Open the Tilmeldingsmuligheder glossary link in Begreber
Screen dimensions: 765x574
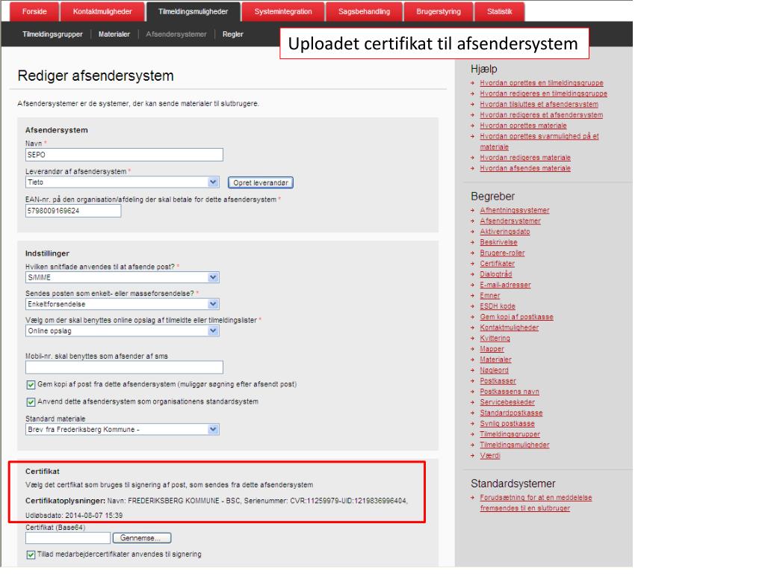(x=515, y=445)
